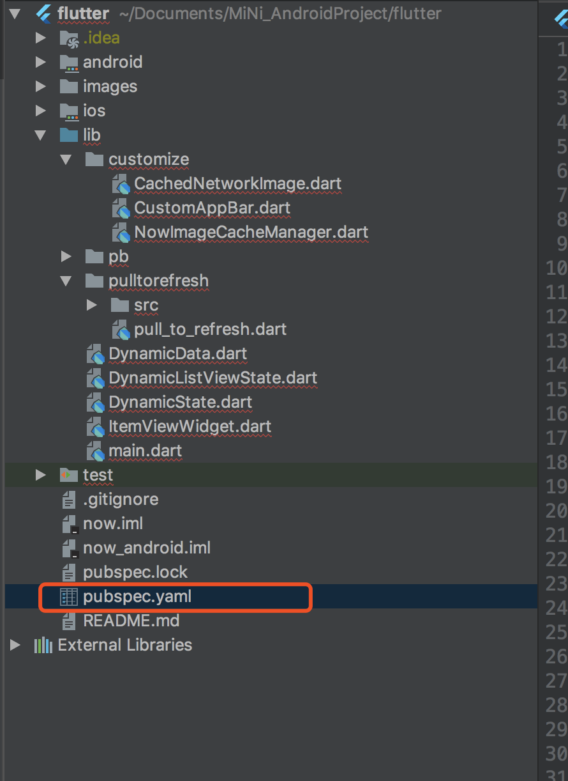This screenshot has height=781, width=568.
Task: Expand the pb folder arrow
Action: tap(66, 257)
